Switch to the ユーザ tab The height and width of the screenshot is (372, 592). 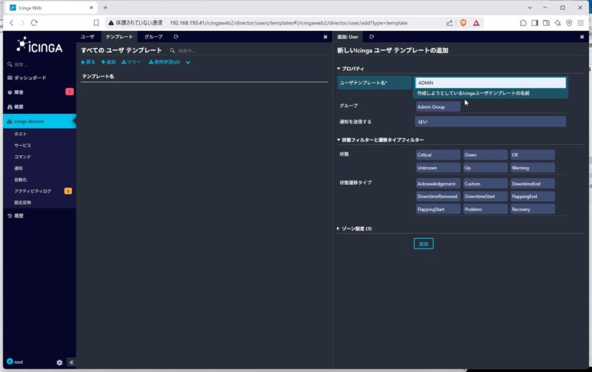click(87, 36)
